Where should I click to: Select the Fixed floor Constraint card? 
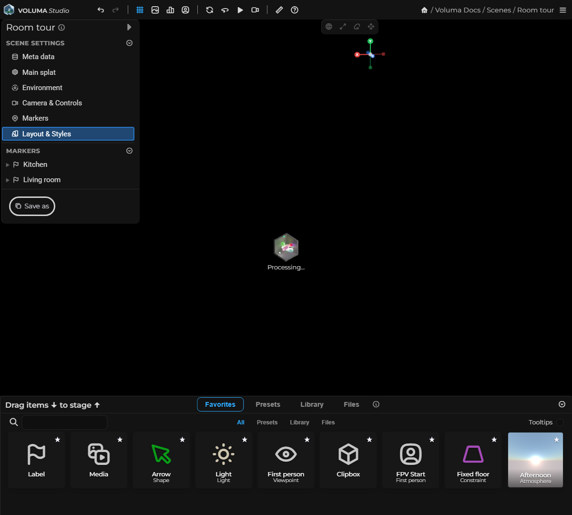473,460
